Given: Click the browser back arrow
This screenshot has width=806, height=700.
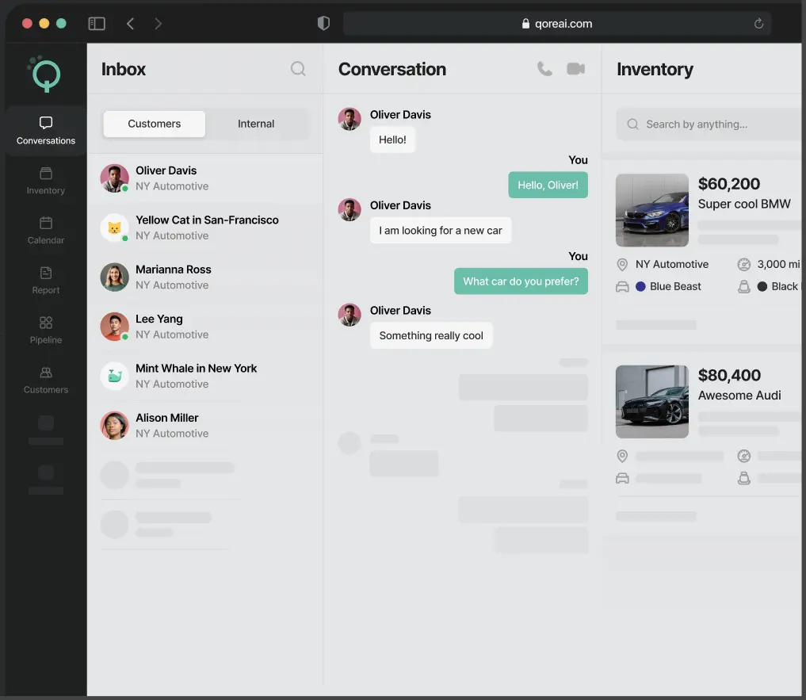Looking at the screenshot, I should [131, 24].
